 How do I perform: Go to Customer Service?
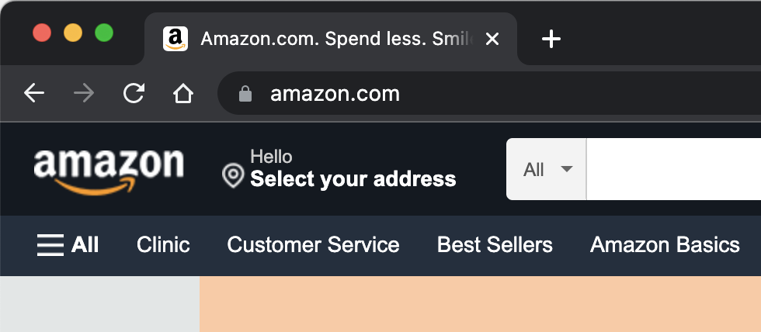313,245
